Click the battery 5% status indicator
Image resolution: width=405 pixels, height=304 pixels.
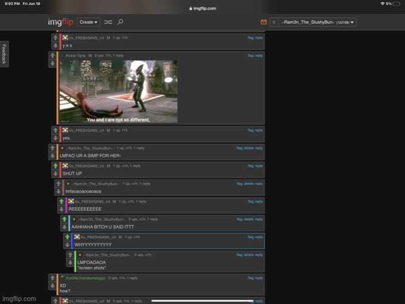coord(393,4)
